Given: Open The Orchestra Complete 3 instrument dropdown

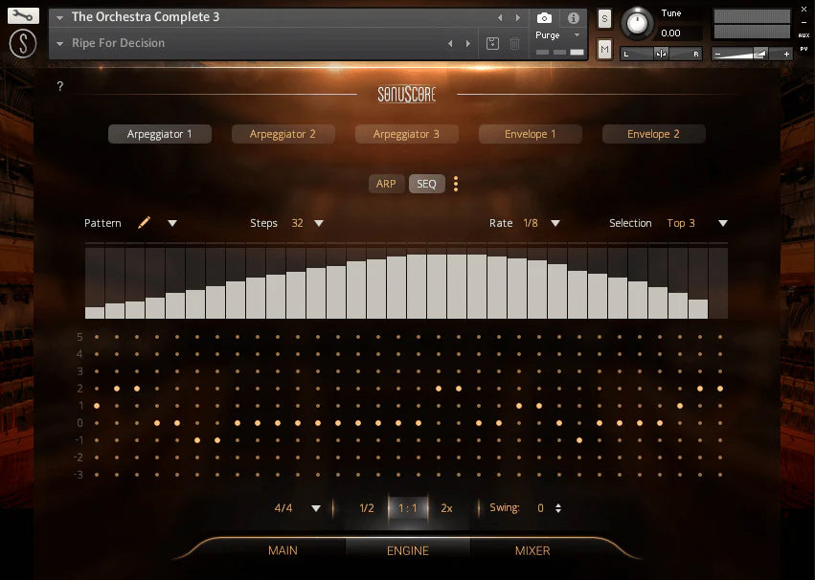Looking at the screenshot, I should pyautogui.click(x=59, y=17).
